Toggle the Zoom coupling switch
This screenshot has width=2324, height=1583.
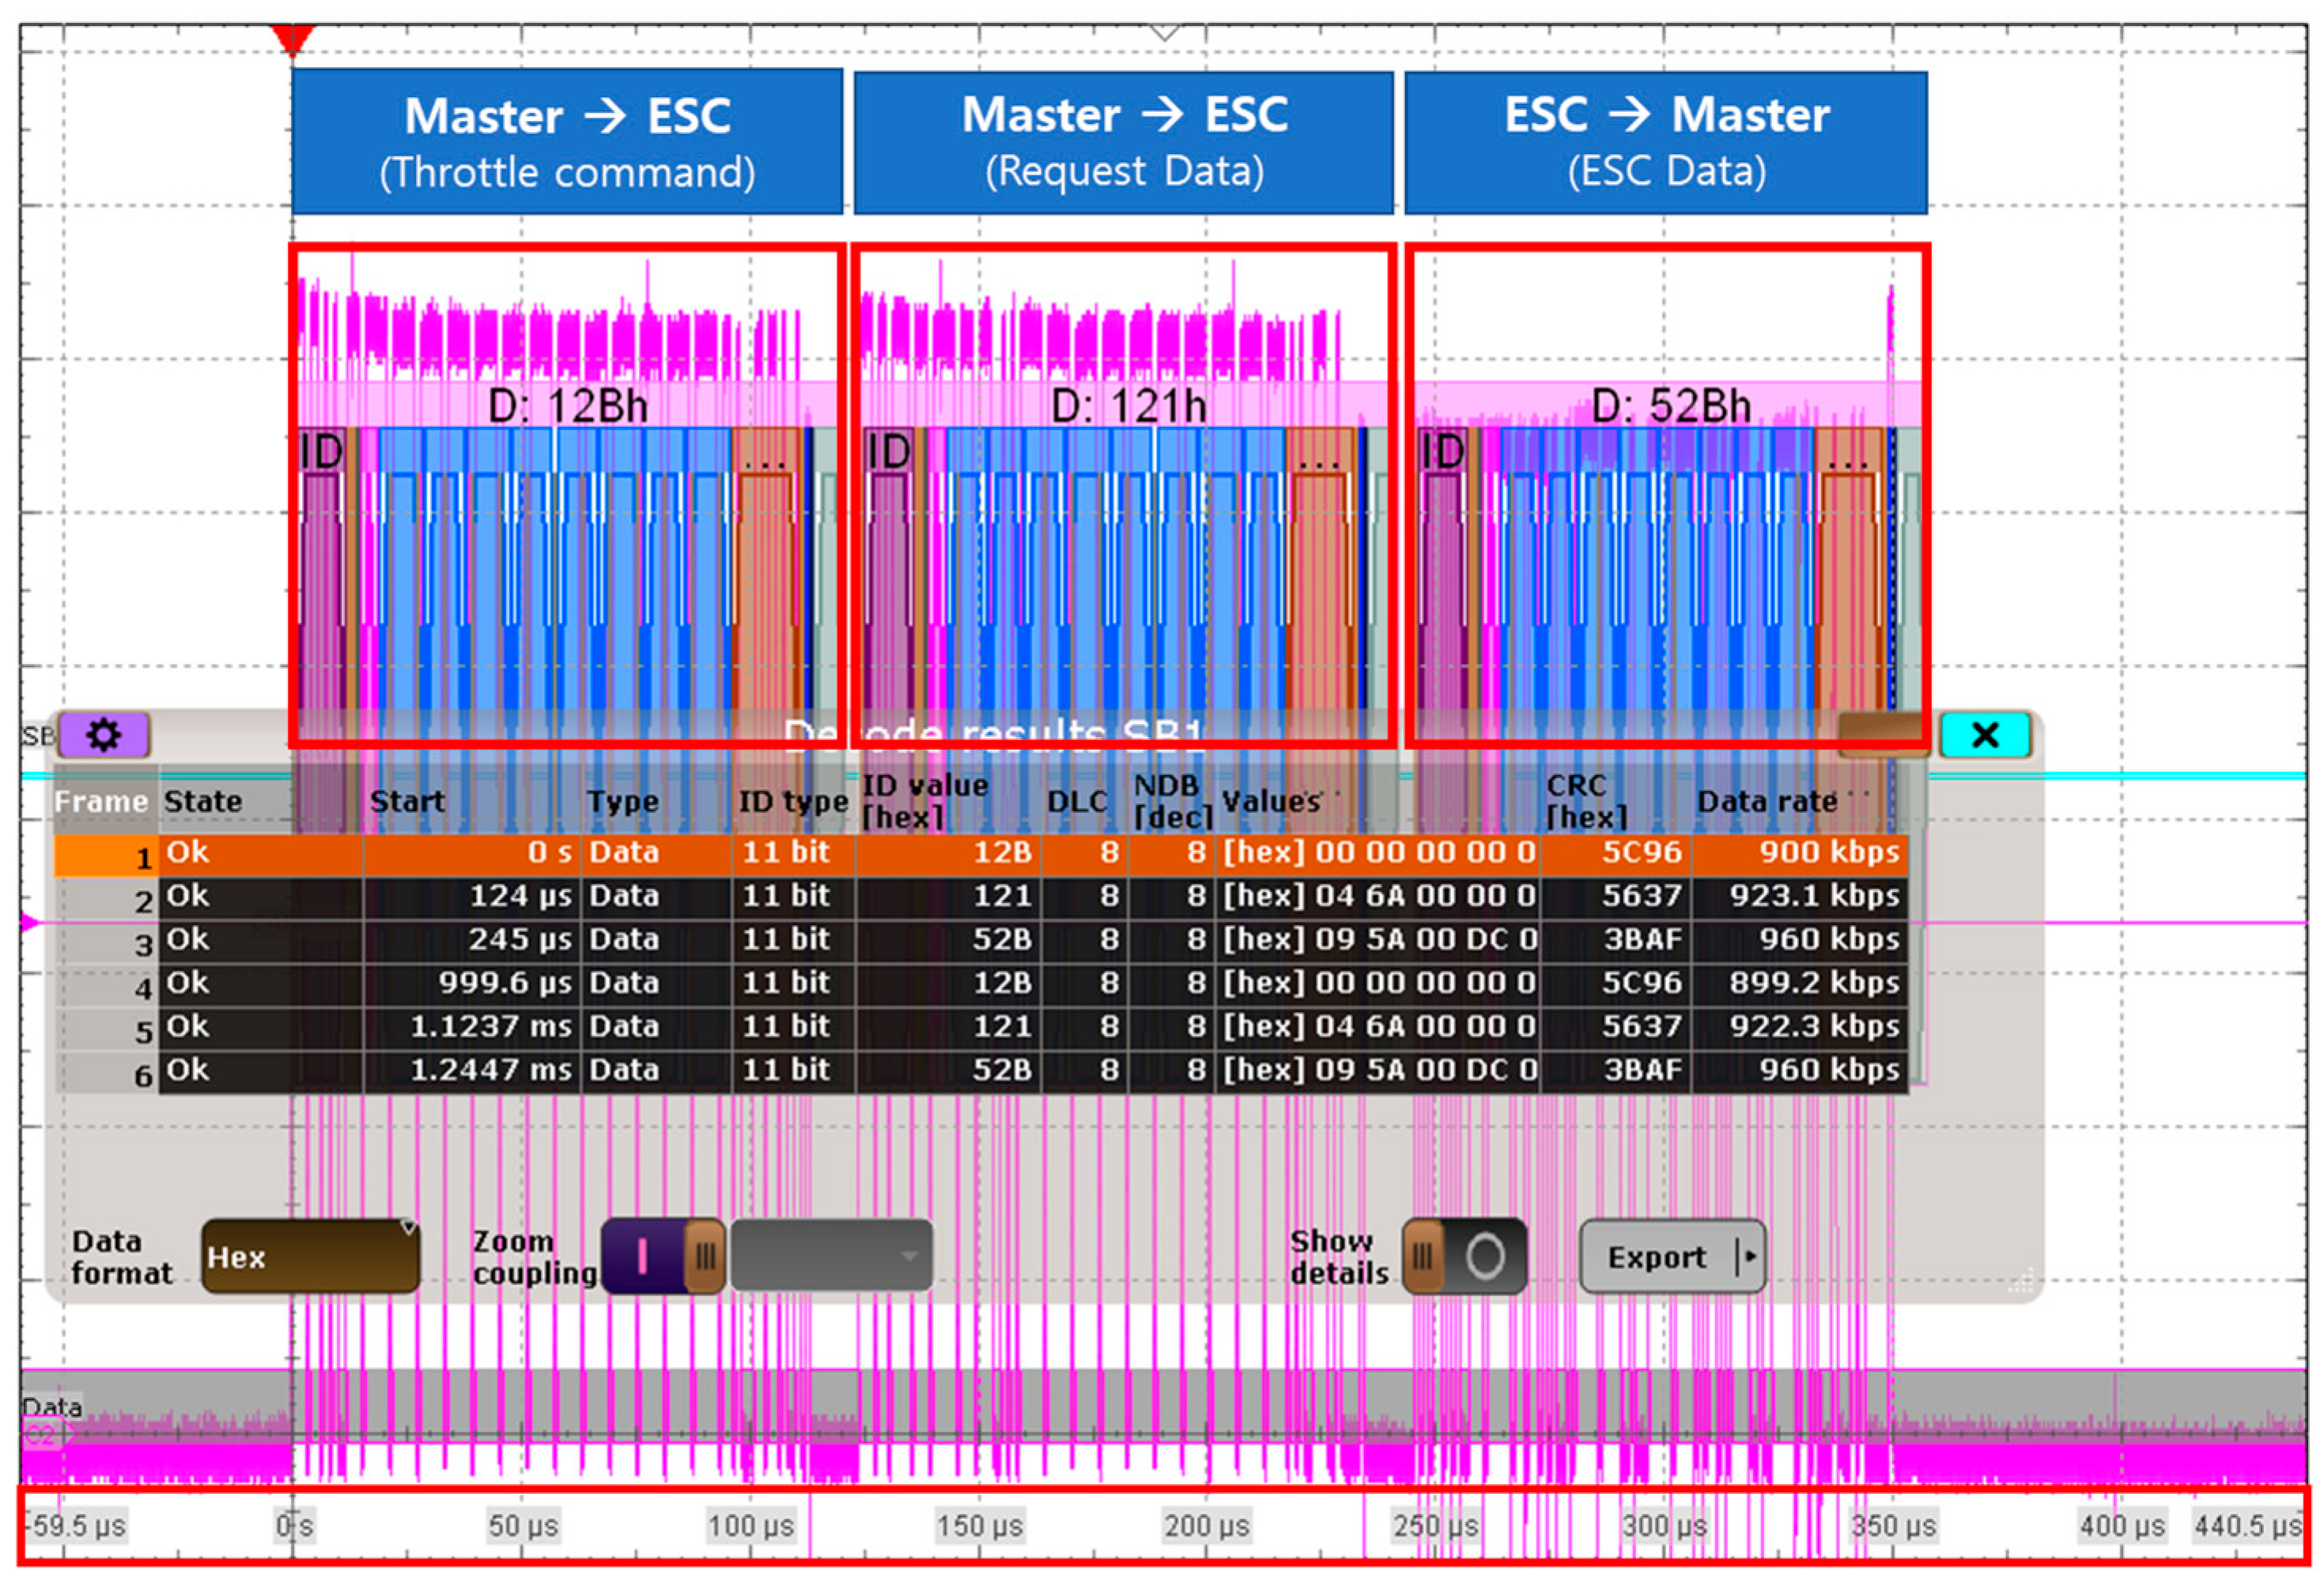[664, 1256]
